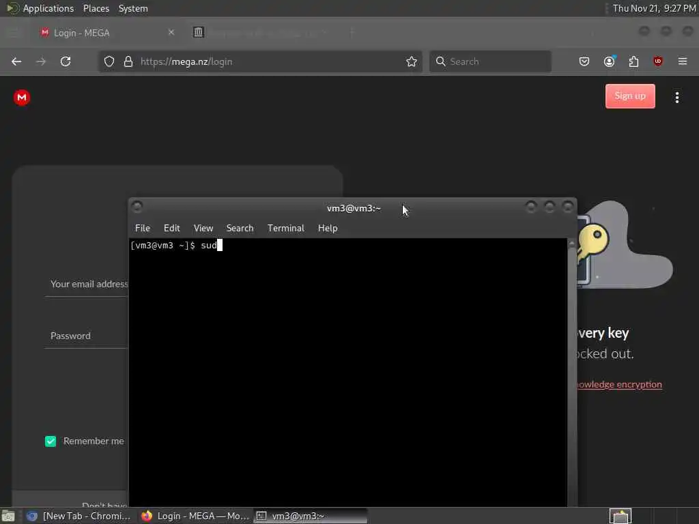Open terminal Search menu
Image resolution: width=699 pixels, height=524 pixels.
tap(240, 228)
